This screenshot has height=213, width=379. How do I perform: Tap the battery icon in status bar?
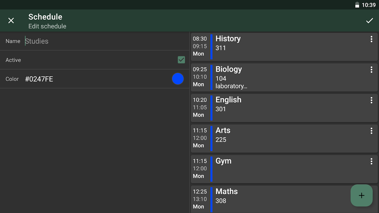357,5
